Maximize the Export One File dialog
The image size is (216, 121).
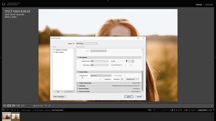(138, 38)
